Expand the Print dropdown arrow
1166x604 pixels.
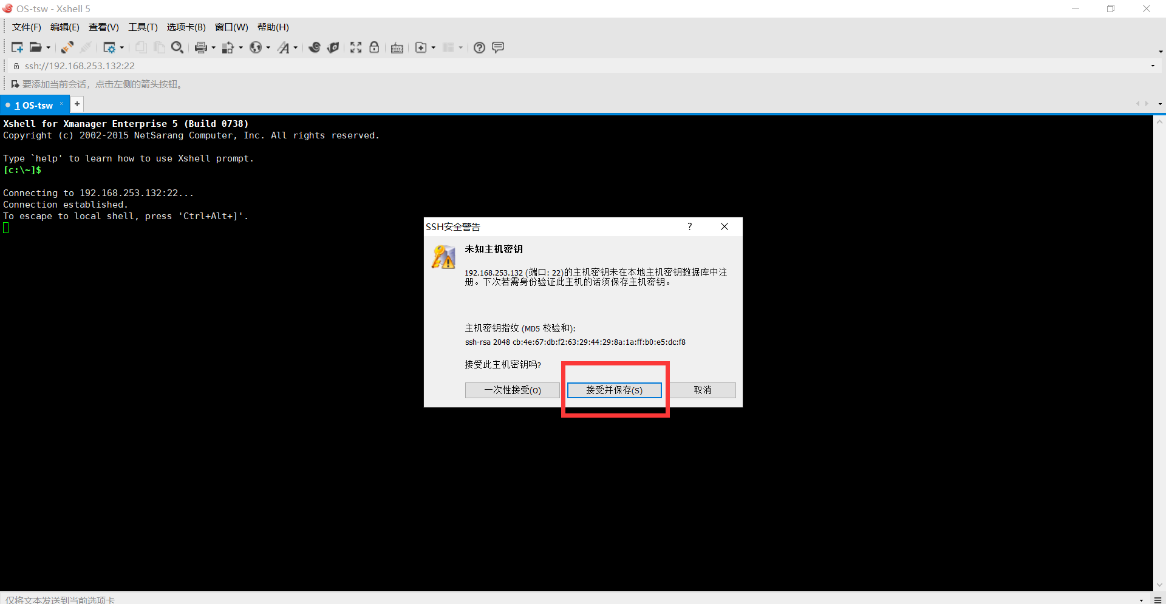tap(213, 47)
